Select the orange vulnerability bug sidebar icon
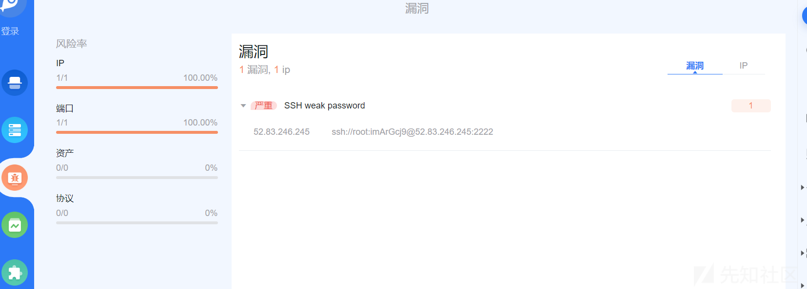807x289 pixels. point(15,178)
